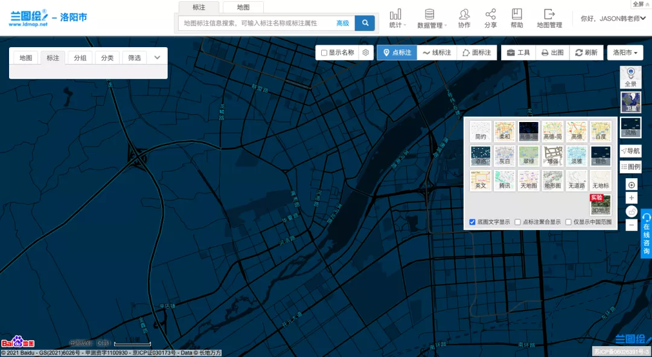This screenshot has width=652, height=357.
Task: Click the 兰图绘 logo
Action: click(x=28, y=18)
